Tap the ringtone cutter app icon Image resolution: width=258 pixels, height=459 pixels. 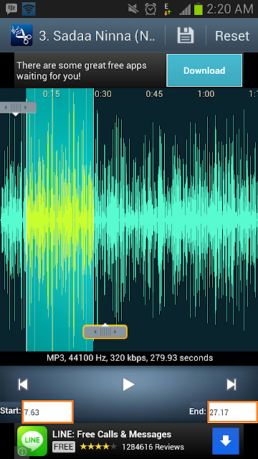21,35
